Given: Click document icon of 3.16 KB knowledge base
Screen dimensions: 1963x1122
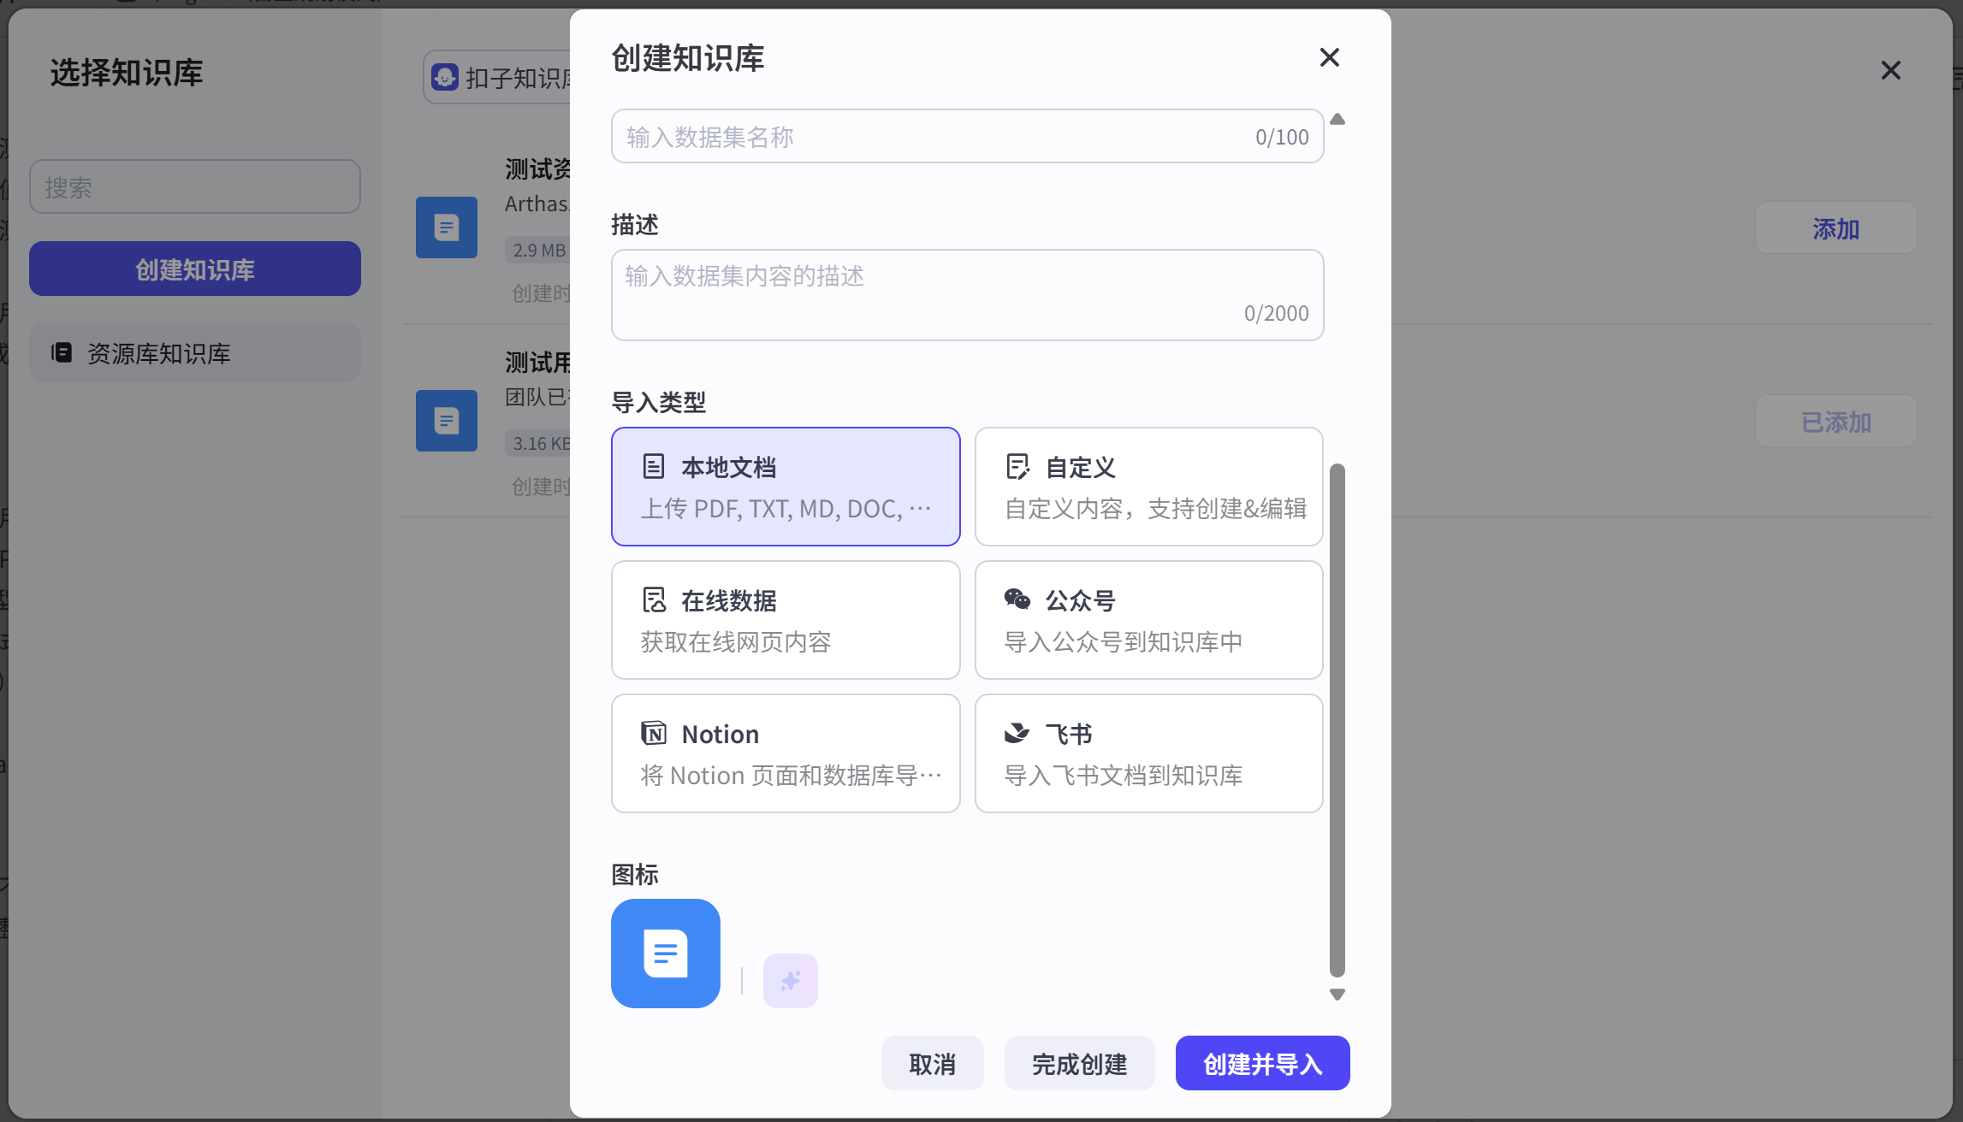Looking at the screenshot, I should 447,421.
